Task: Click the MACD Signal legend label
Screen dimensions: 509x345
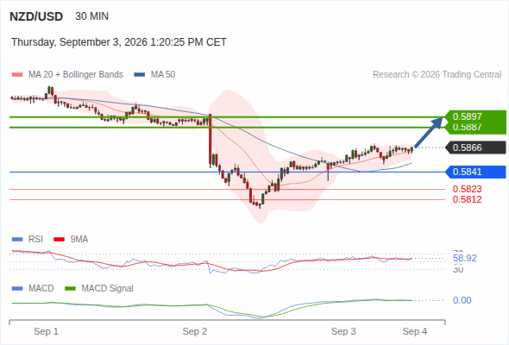Action: tap(108, 289)
